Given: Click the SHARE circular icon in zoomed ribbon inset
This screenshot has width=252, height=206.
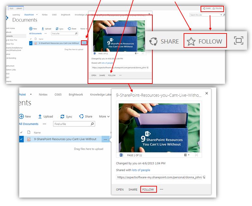Looking at the screenshot, I should click(x=153, y=41).
